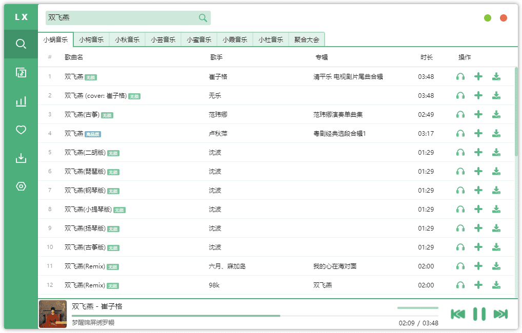Pause the currently playing song

479,314
